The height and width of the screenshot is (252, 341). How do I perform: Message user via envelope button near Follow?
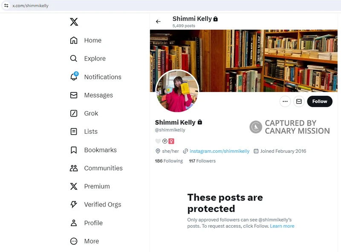(299, 101)
